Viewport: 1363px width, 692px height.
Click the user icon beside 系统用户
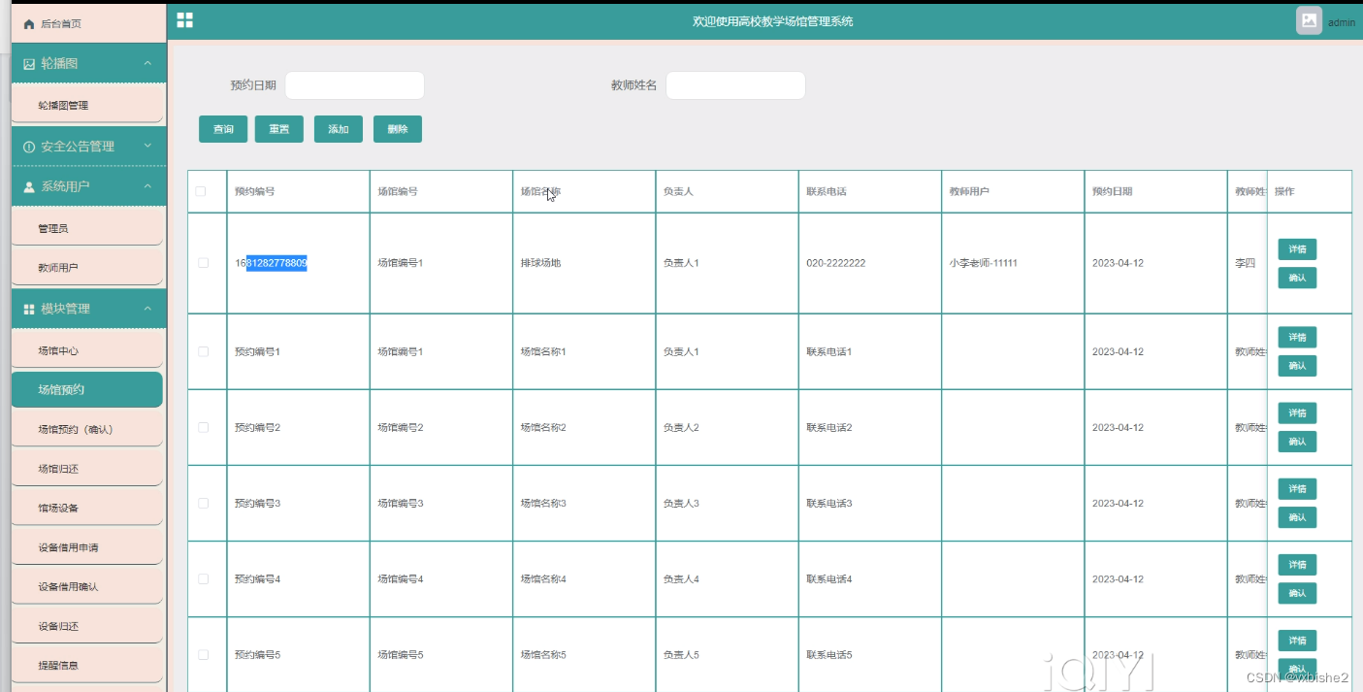tap(29, 186)
